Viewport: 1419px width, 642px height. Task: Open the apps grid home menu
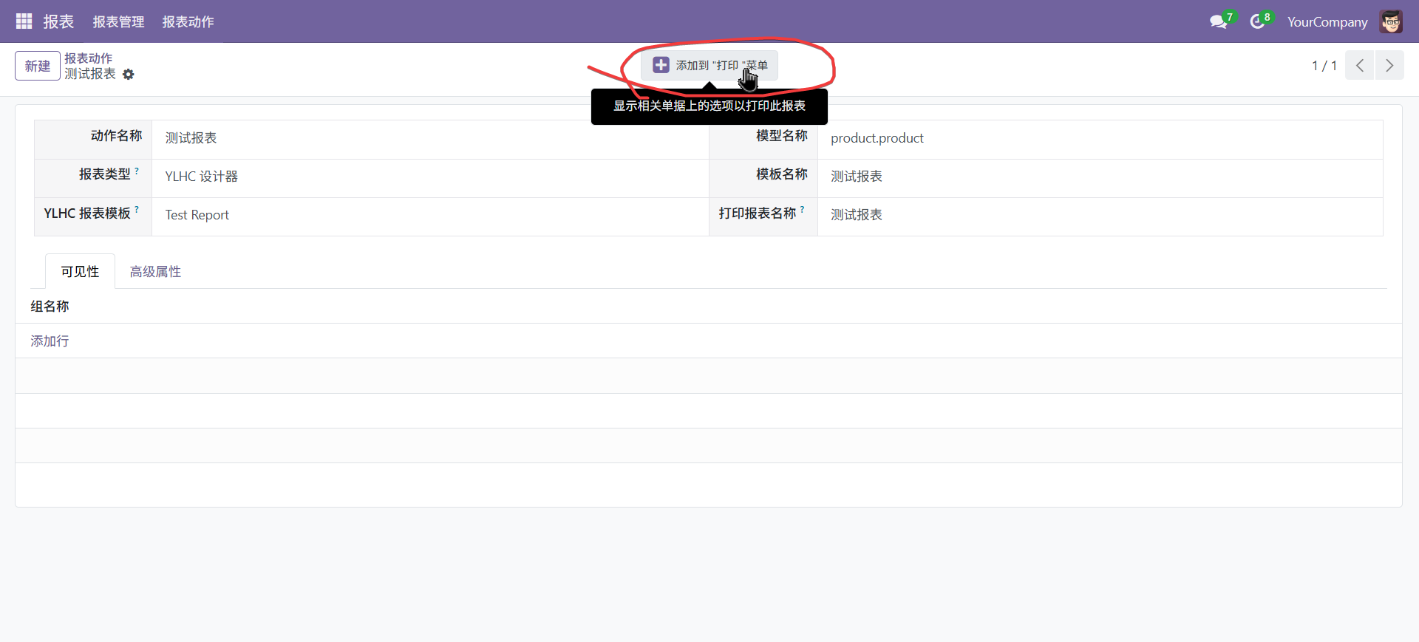(24, 21)
